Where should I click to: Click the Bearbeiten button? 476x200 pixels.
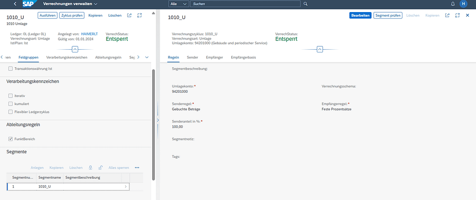360,15
